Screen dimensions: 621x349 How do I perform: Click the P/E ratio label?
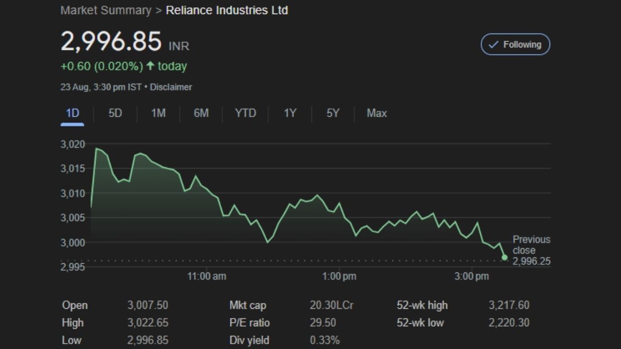click(249, 323)
